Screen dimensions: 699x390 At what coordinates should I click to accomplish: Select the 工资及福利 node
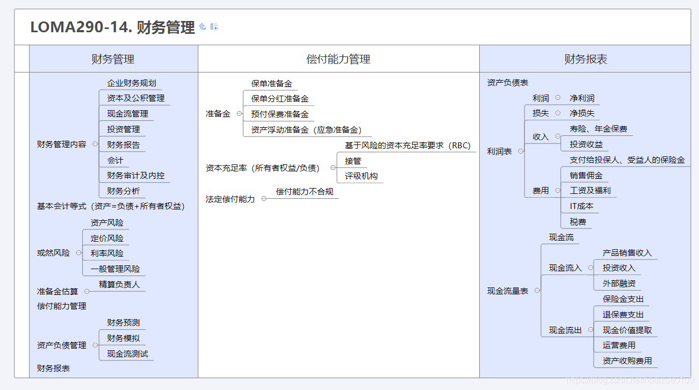tap(590, 191)
